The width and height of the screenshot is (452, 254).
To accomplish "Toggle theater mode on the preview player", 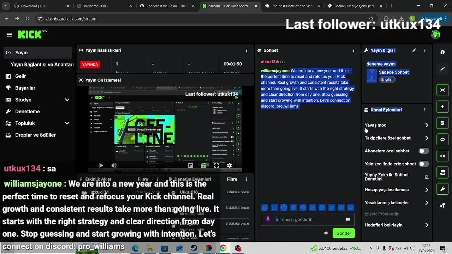I will (x=204, y=165).
